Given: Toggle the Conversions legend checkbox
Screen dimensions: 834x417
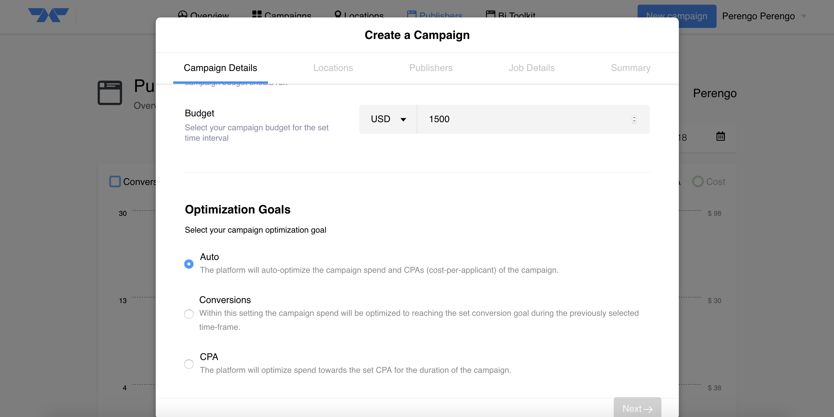Looking at the screenshot, I should (x=115, y=181).
